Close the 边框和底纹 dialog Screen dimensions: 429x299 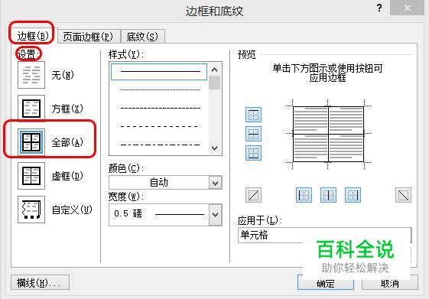[x=407, y=8]
